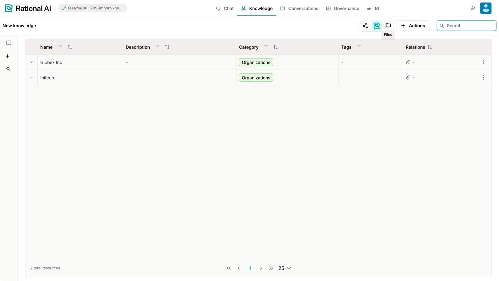
Task: Sort by Relations column
Action: 430,47
